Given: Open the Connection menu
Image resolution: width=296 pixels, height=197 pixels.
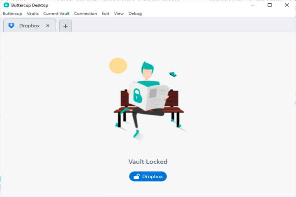Looking at the screenshot, I should point(86,14).
